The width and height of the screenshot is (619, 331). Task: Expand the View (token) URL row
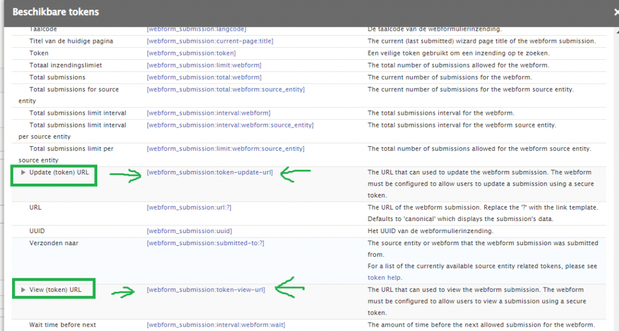pyautogui.click(x=24, y=290)
